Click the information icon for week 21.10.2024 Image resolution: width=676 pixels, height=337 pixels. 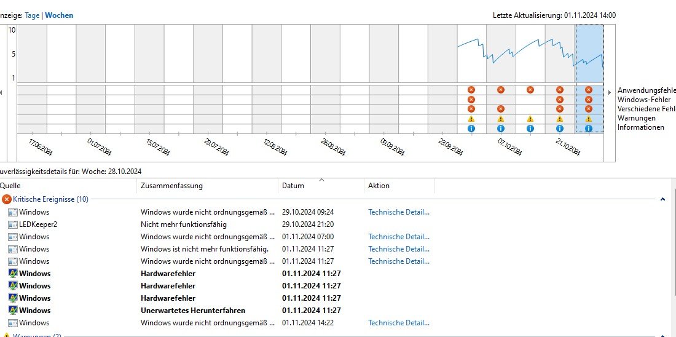click(x=560, y=128)
